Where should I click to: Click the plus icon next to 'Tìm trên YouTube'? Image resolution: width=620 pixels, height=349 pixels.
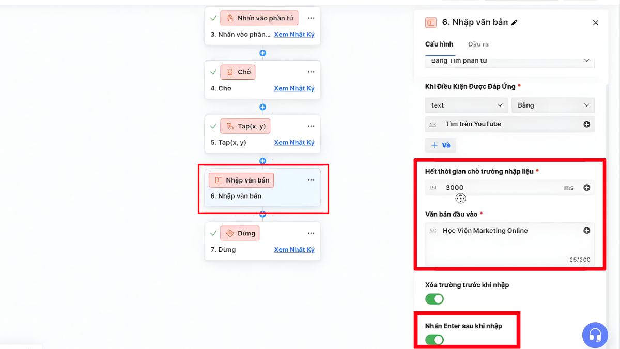point(587,124)
